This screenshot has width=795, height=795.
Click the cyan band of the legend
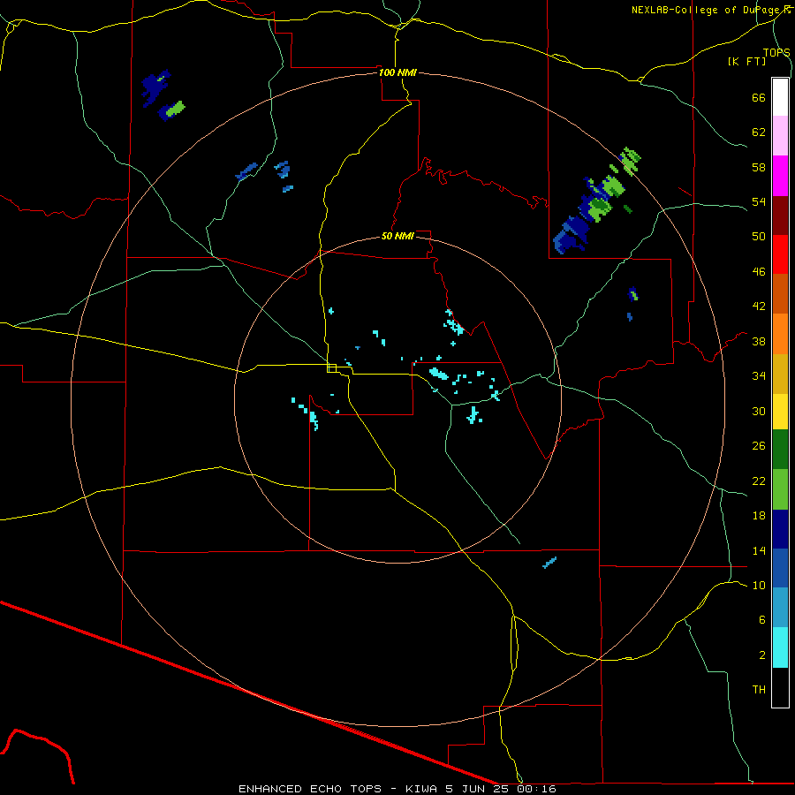(780, 647)
